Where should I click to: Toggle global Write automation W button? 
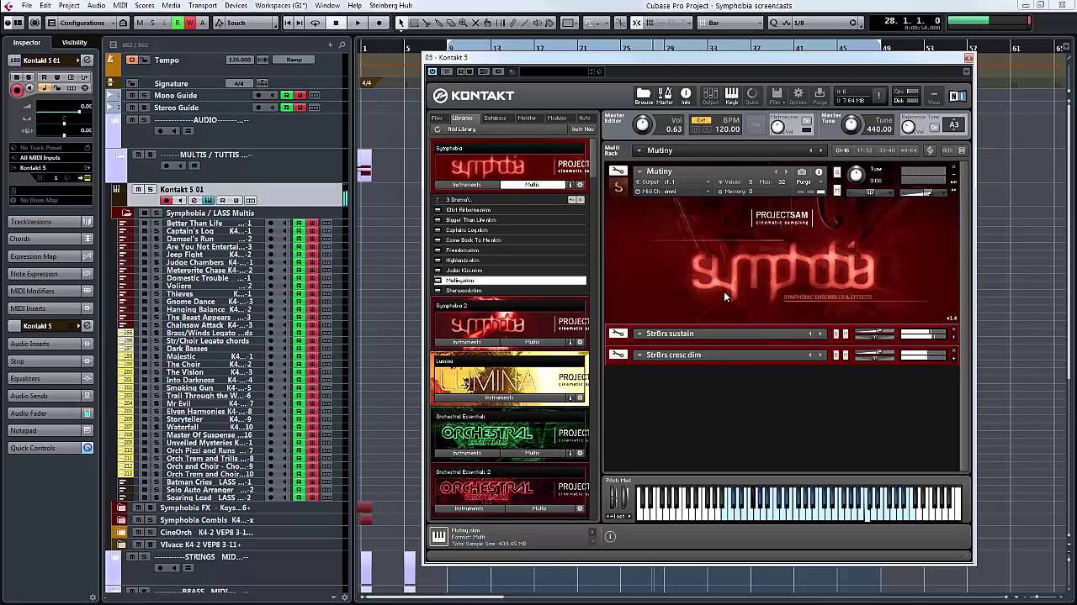[x=189, y=23]
